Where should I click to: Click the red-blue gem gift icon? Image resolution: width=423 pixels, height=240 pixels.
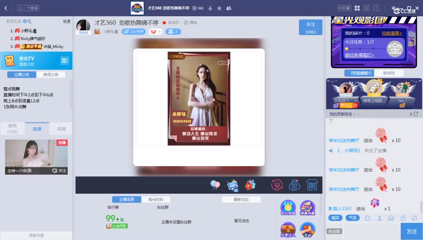250,185
